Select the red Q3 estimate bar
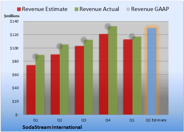Screen dimensions: 184x132 click(79, 80)
